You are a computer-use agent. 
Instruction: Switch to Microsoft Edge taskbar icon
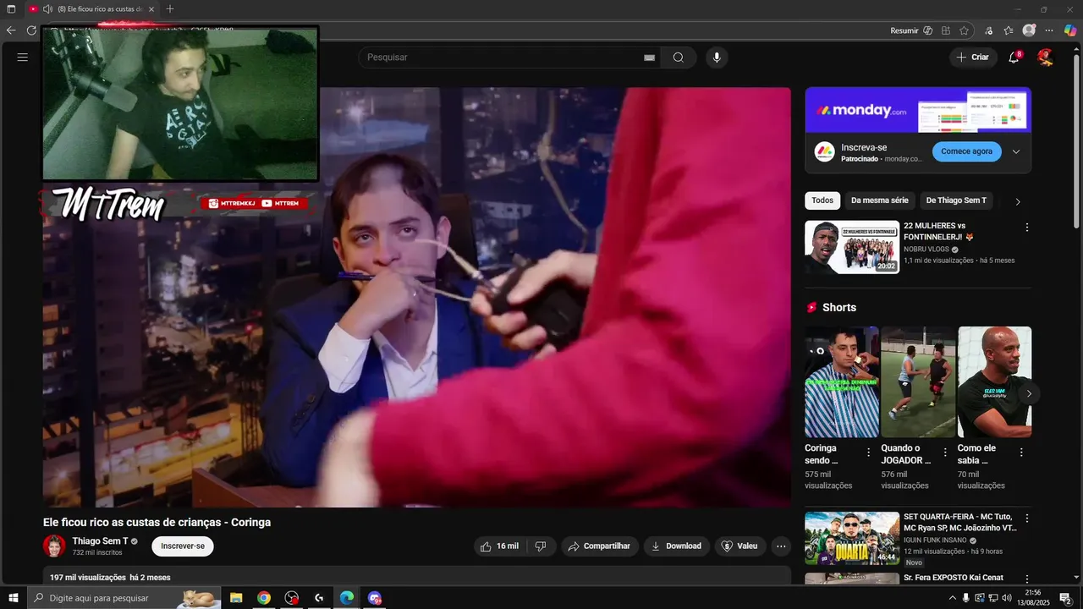tap(347, 598)
